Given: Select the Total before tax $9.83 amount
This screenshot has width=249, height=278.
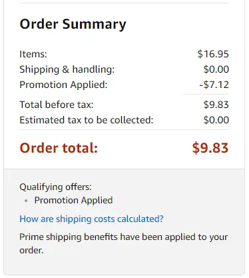Looking at the screenshot, I should (x=216, y=105).
